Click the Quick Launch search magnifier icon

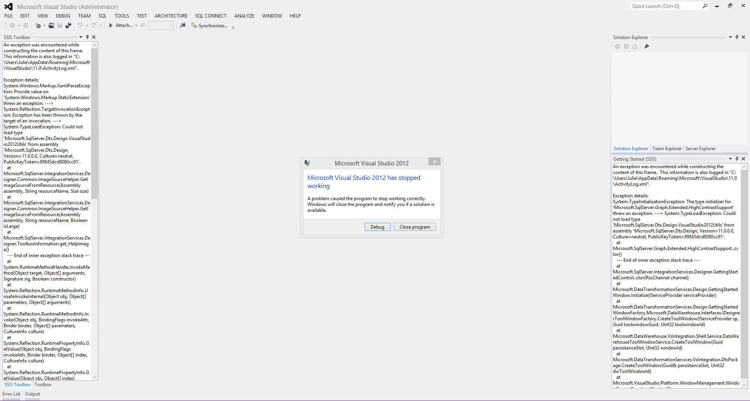[705, 6]
